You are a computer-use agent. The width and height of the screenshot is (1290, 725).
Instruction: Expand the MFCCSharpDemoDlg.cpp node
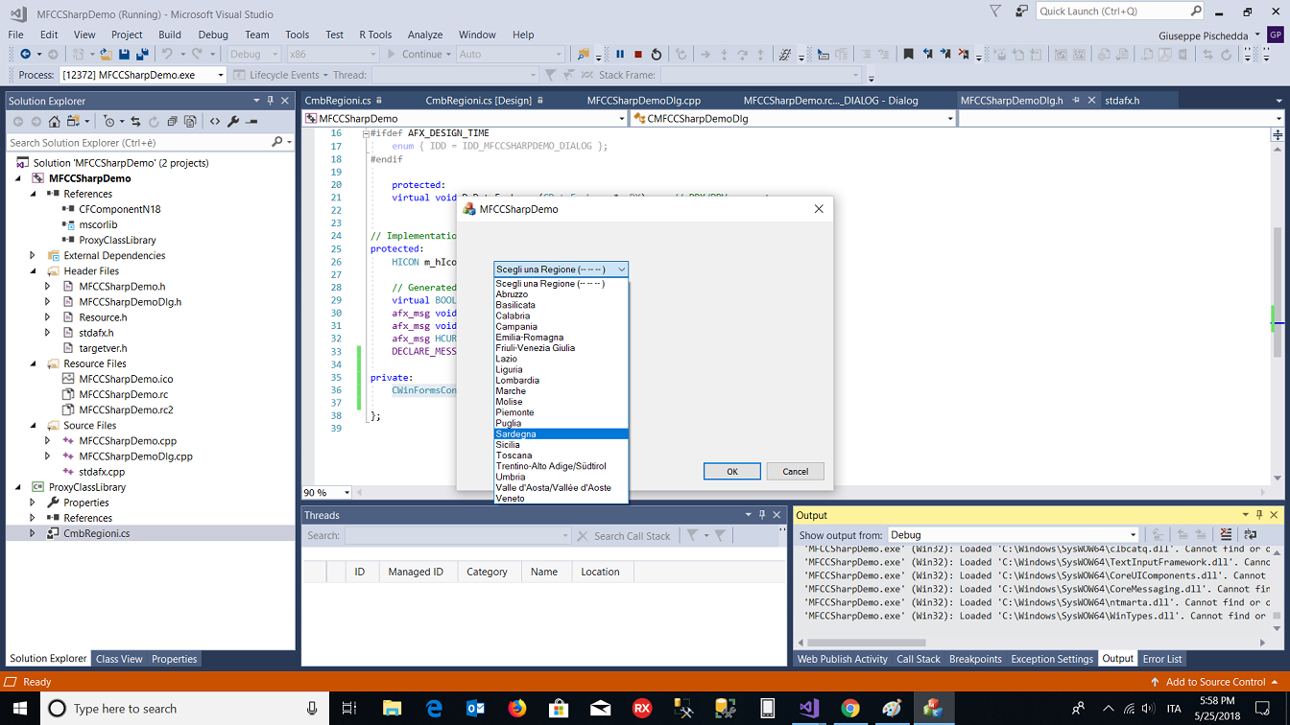(x=48, y=456)
